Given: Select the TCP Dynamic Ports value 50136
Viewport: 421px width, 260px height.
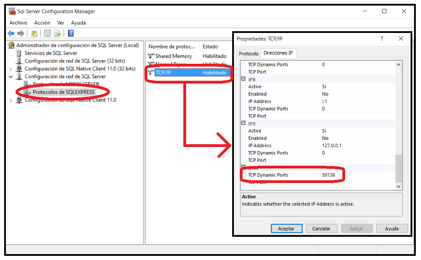Looking at the screenshot, I should point(329,175).
